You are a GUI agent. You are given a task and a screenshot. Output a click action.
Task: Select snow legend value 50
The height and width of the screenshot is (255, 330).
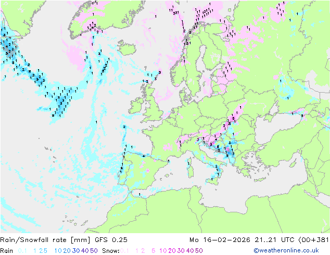[x=199, y=251]
